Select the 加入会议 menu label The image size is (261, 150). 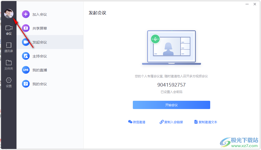[40, 14]
